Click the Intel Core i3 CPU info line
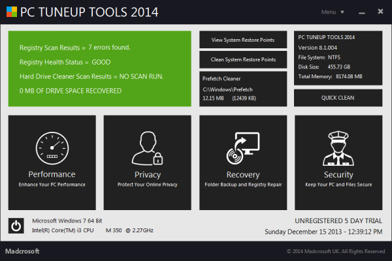The height and width of the screenshot is (261, 392). coord(93,230)
